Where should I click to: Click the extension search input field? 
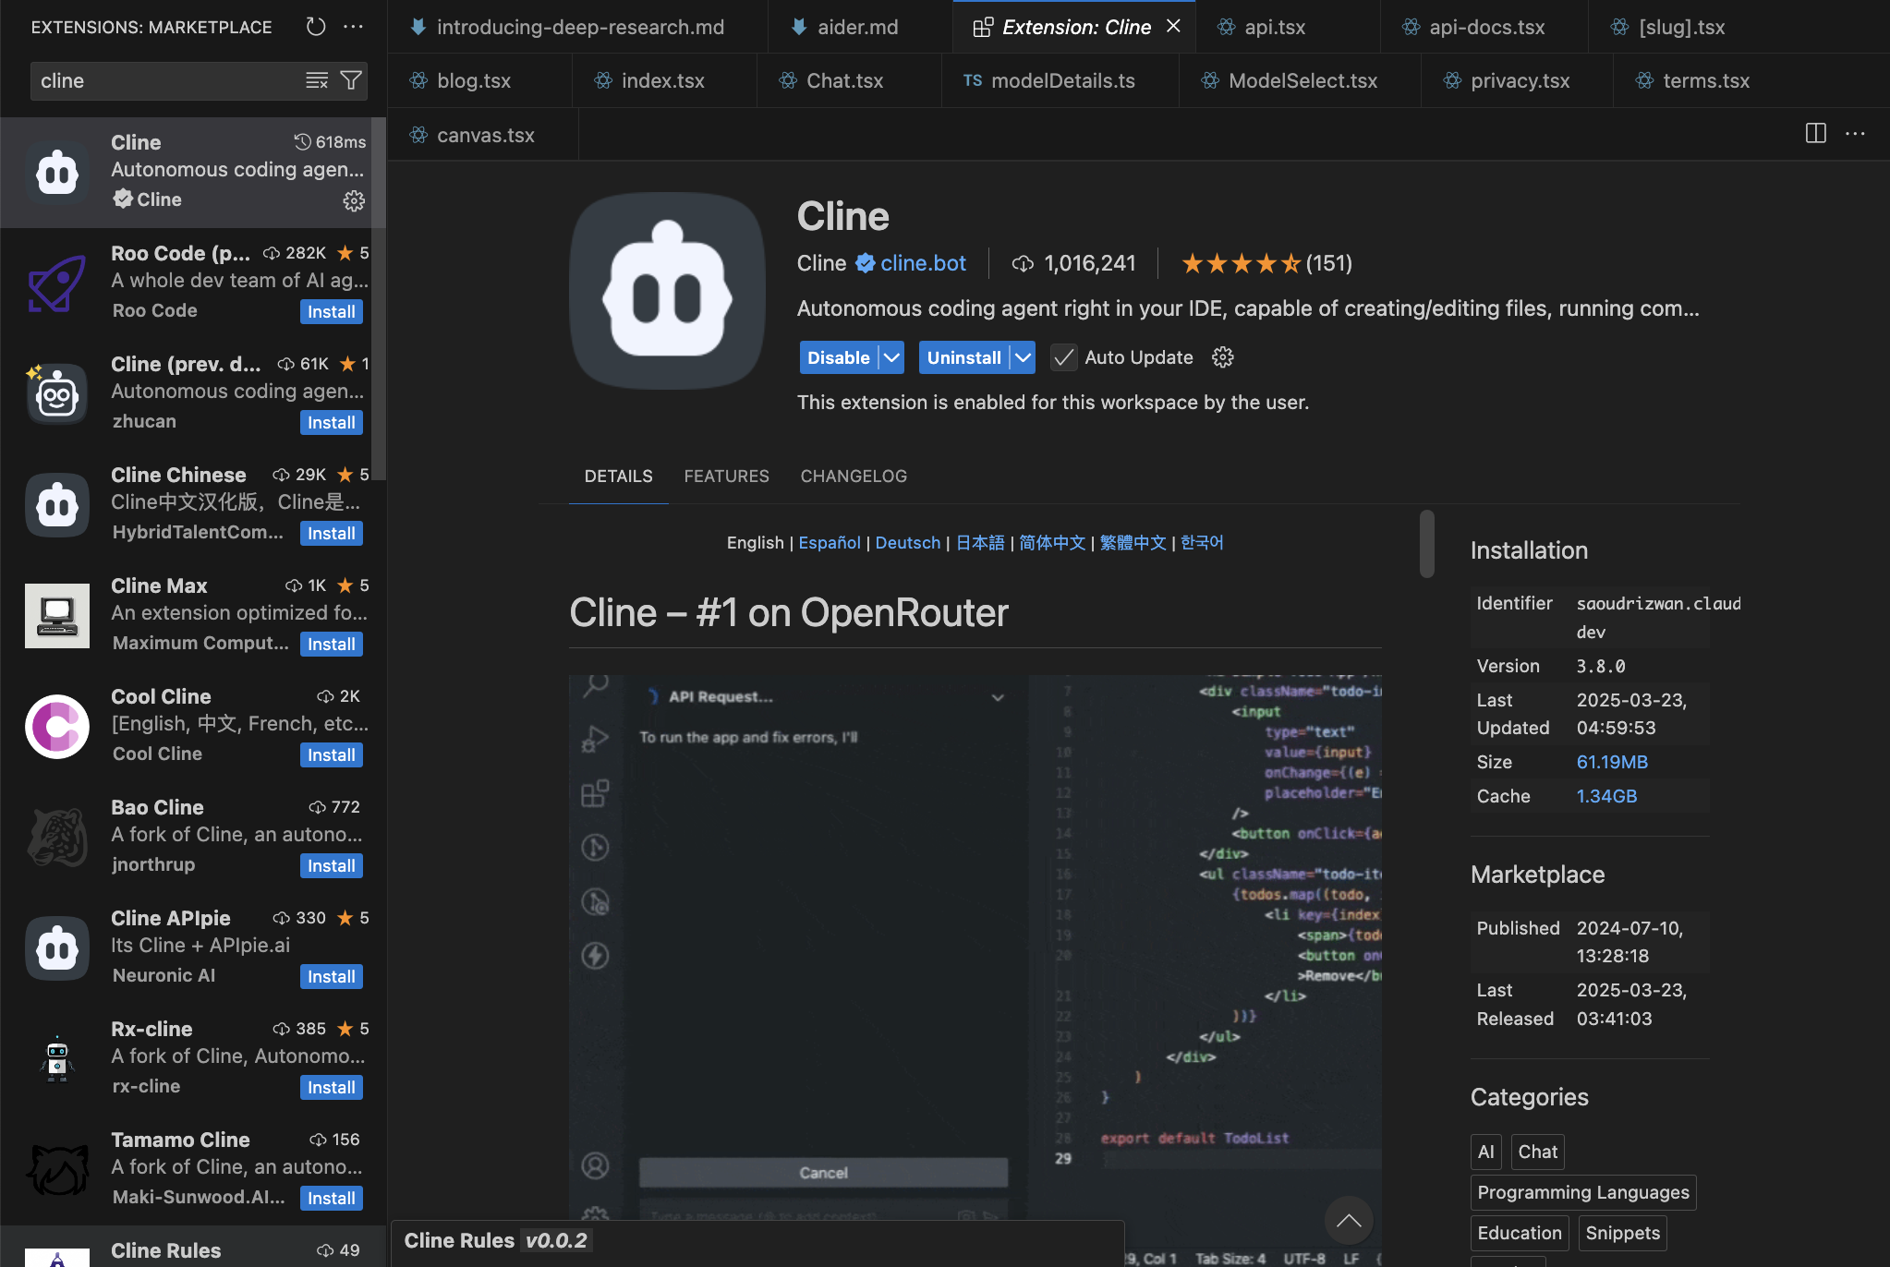click(x=166, y=81)
